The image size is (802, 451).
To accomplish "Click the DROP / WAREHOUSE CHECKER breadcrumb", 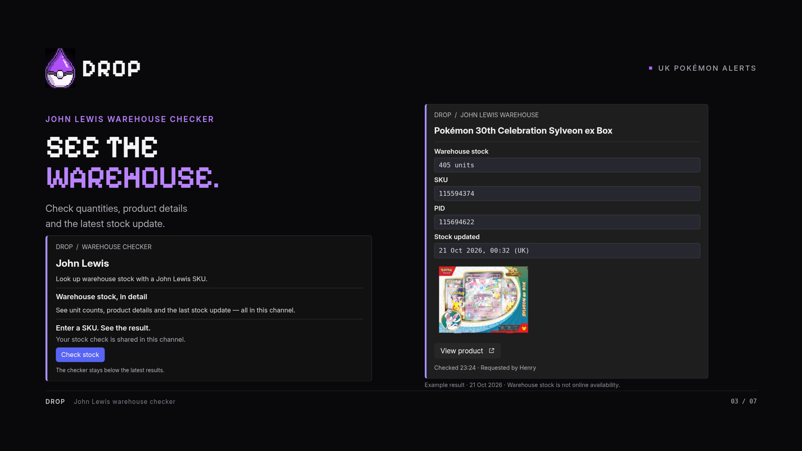I will coord(104,247).
